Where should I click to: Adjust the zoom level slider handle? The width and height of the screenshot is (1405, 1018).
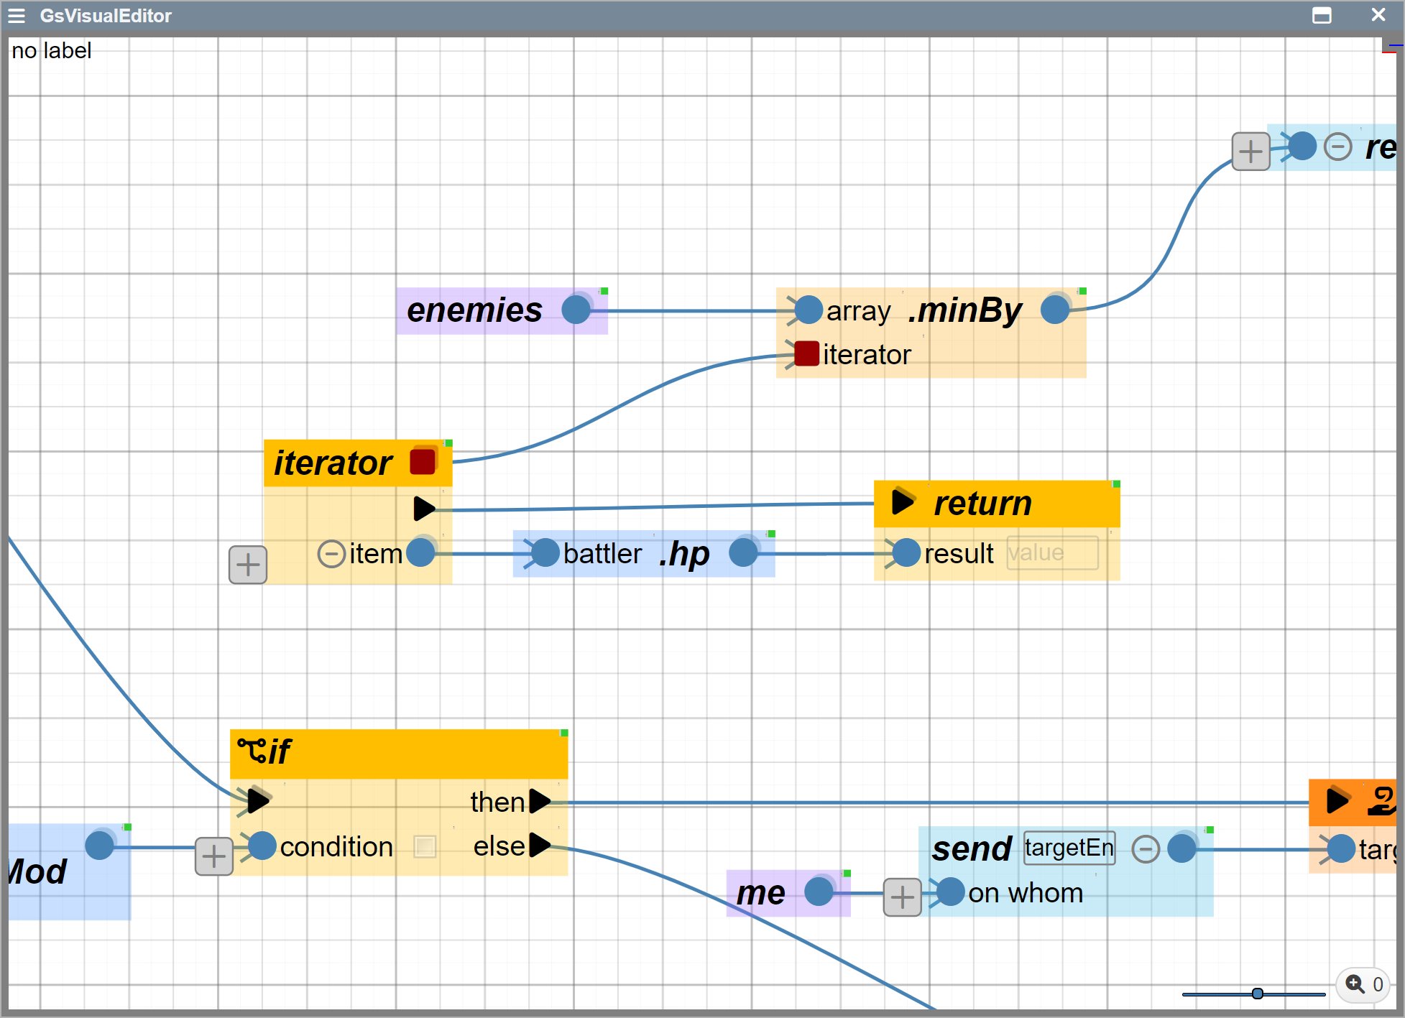tap(1257, 994)
